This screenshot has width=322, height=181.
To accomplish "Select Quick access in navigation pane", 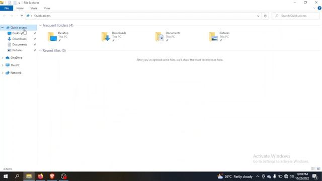I will [x=19, y=28].
